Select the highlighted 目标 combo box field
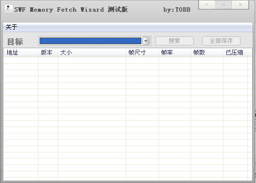The width and height of the screenshot is (256, 183). click(x=90, y=41)
